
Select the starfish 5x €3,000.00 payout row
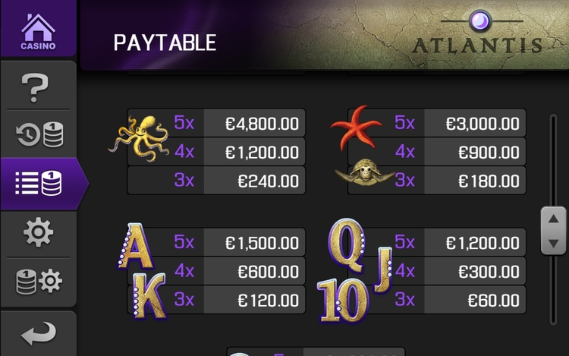(458, 123)
